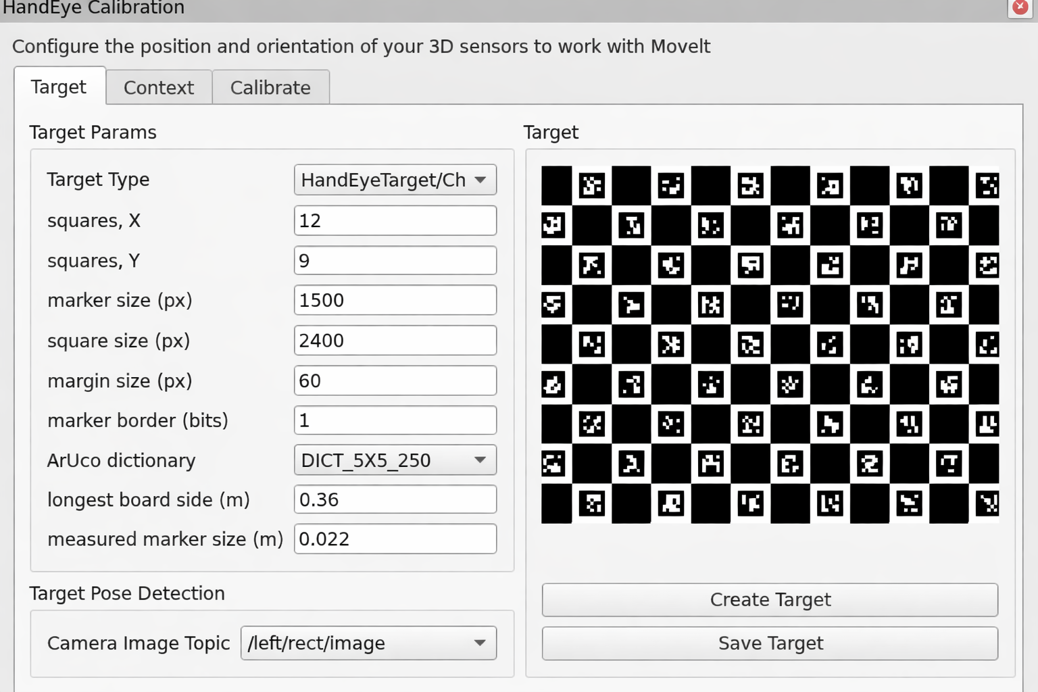
Task: Select the squares, Y input field
Action: pyautogui.click(x=395, y=260)
